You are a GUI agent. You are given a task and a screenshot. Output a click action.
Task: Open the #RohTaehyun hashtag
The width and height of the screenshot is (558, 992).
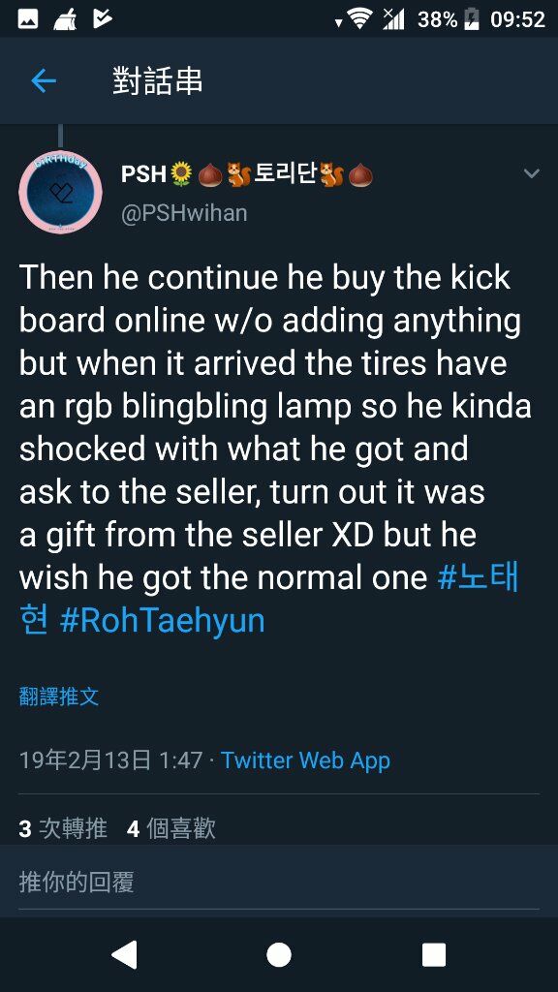162,621
